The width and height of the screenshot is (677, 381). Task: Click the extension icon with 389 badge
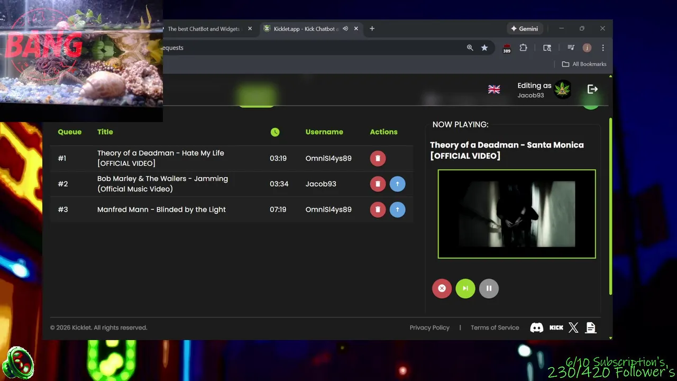(507, 48)
